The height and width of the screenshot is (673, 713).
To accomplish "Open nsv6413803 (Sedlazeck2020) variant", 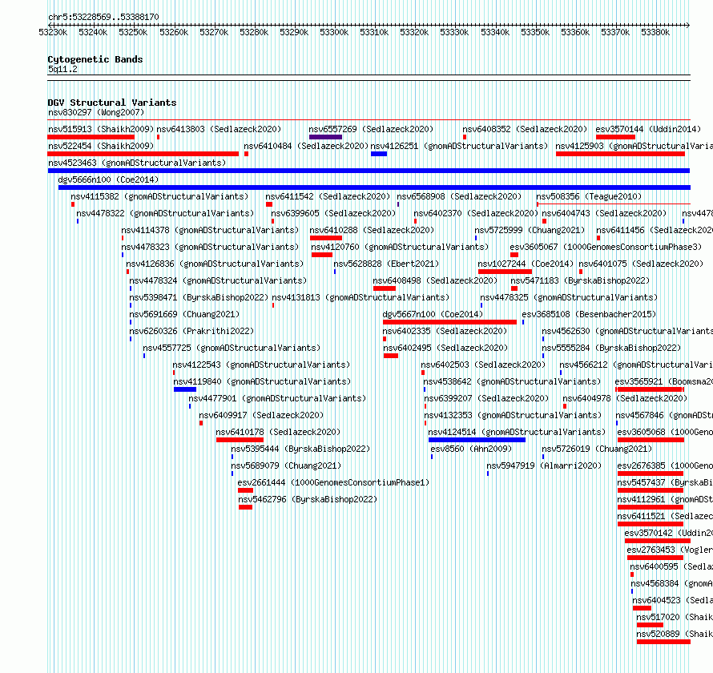I will tap(219, 129).
